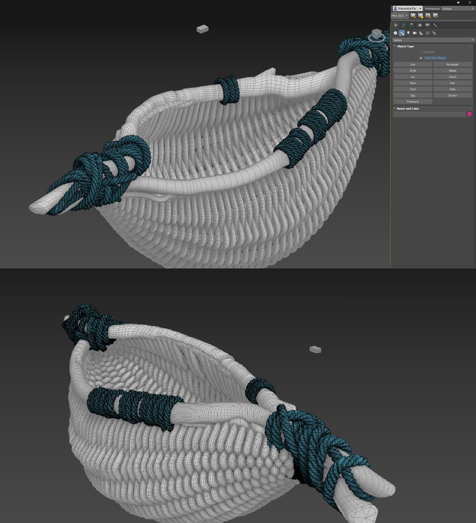
Task: Click the Helix spline button
Action: click(452, 89)
